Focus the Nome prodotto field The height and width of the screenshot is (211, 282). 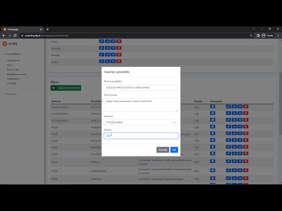[141, 87]
